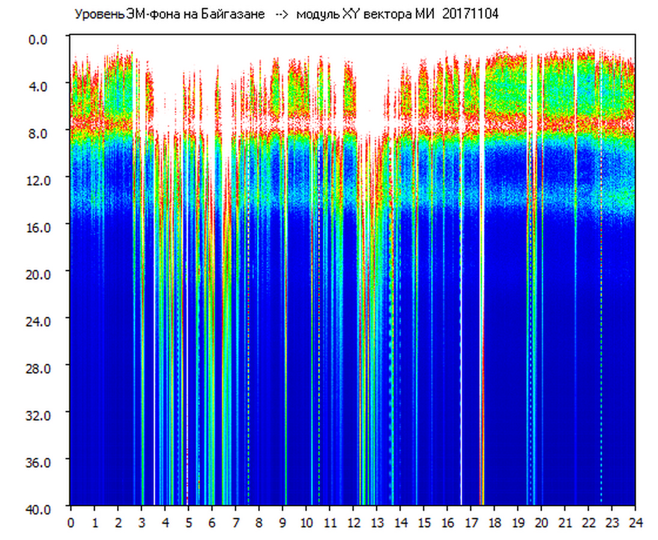Image resolution: width=658 pixels, height=540 pixels.
Task: Click the date 20171104 in the title
Action: 470,14
